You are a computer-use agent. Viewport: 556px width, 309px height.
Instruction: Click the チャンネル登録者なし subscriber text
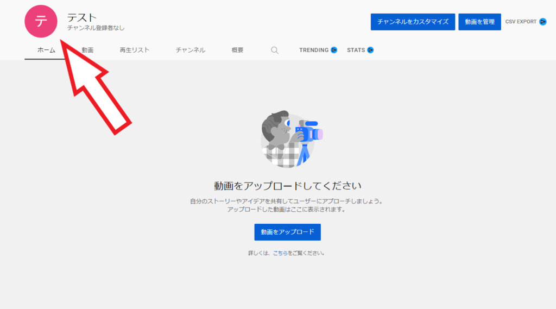(96, 28)
